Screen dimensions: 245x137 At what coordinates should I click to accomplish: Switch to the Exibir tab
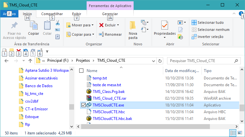point(77,14)
